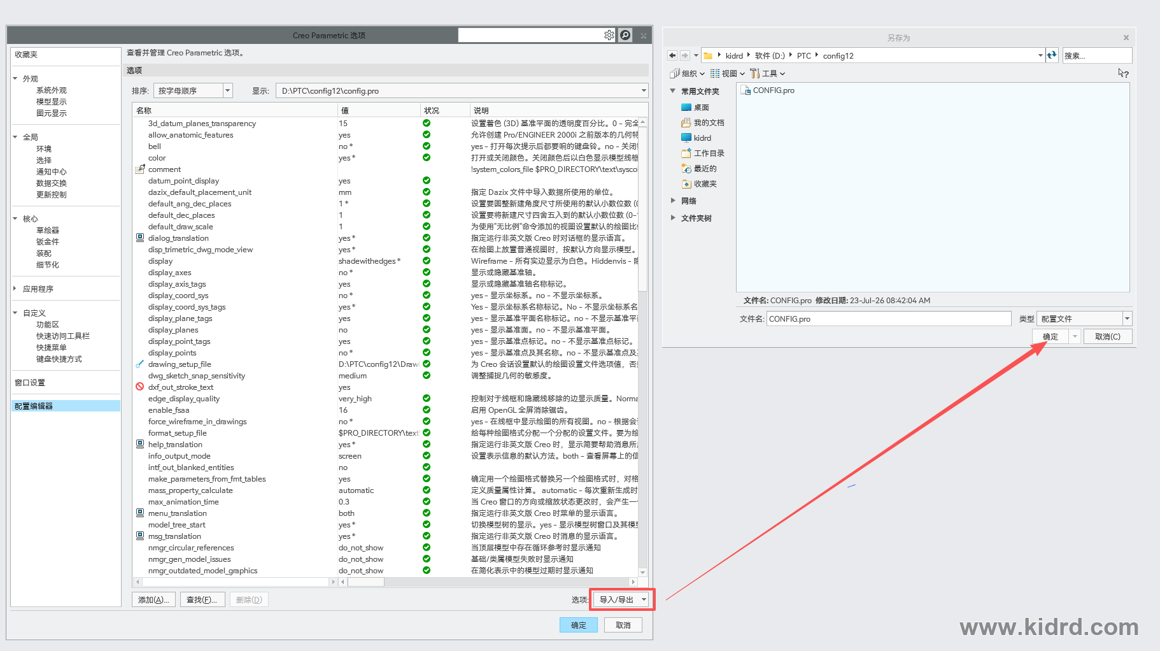This screenshot has height=651, width=1160.
Task: Collapse the 常用文件夹 section
Action: click(x=673, y=91)
